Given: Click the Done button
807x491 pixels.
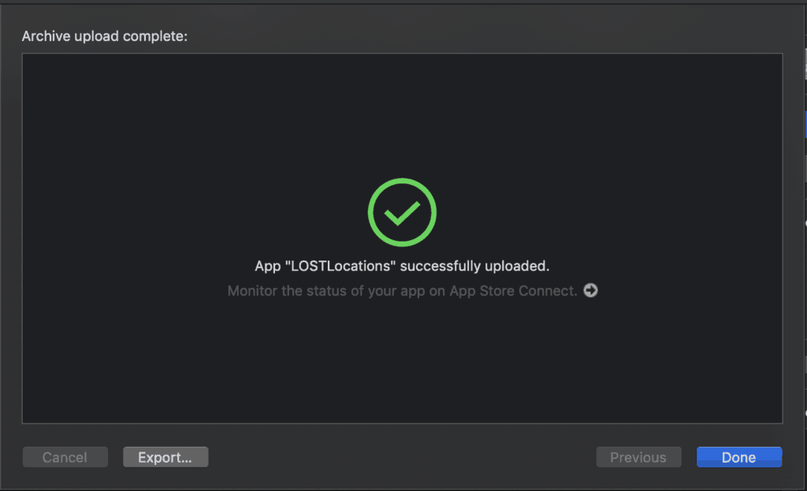Looking at the screenshot, I should click(739, 457).
